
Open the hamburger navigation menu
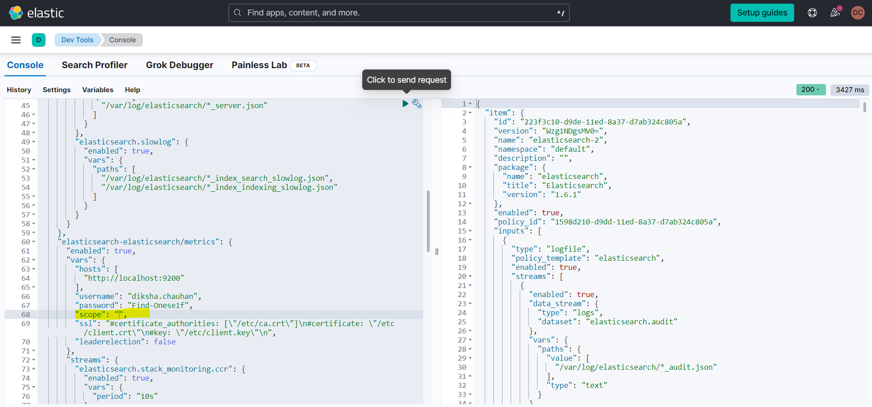point(16,40)
